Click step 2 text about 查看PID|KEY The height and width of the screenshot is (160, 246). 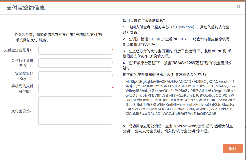(x=176, y=42)
